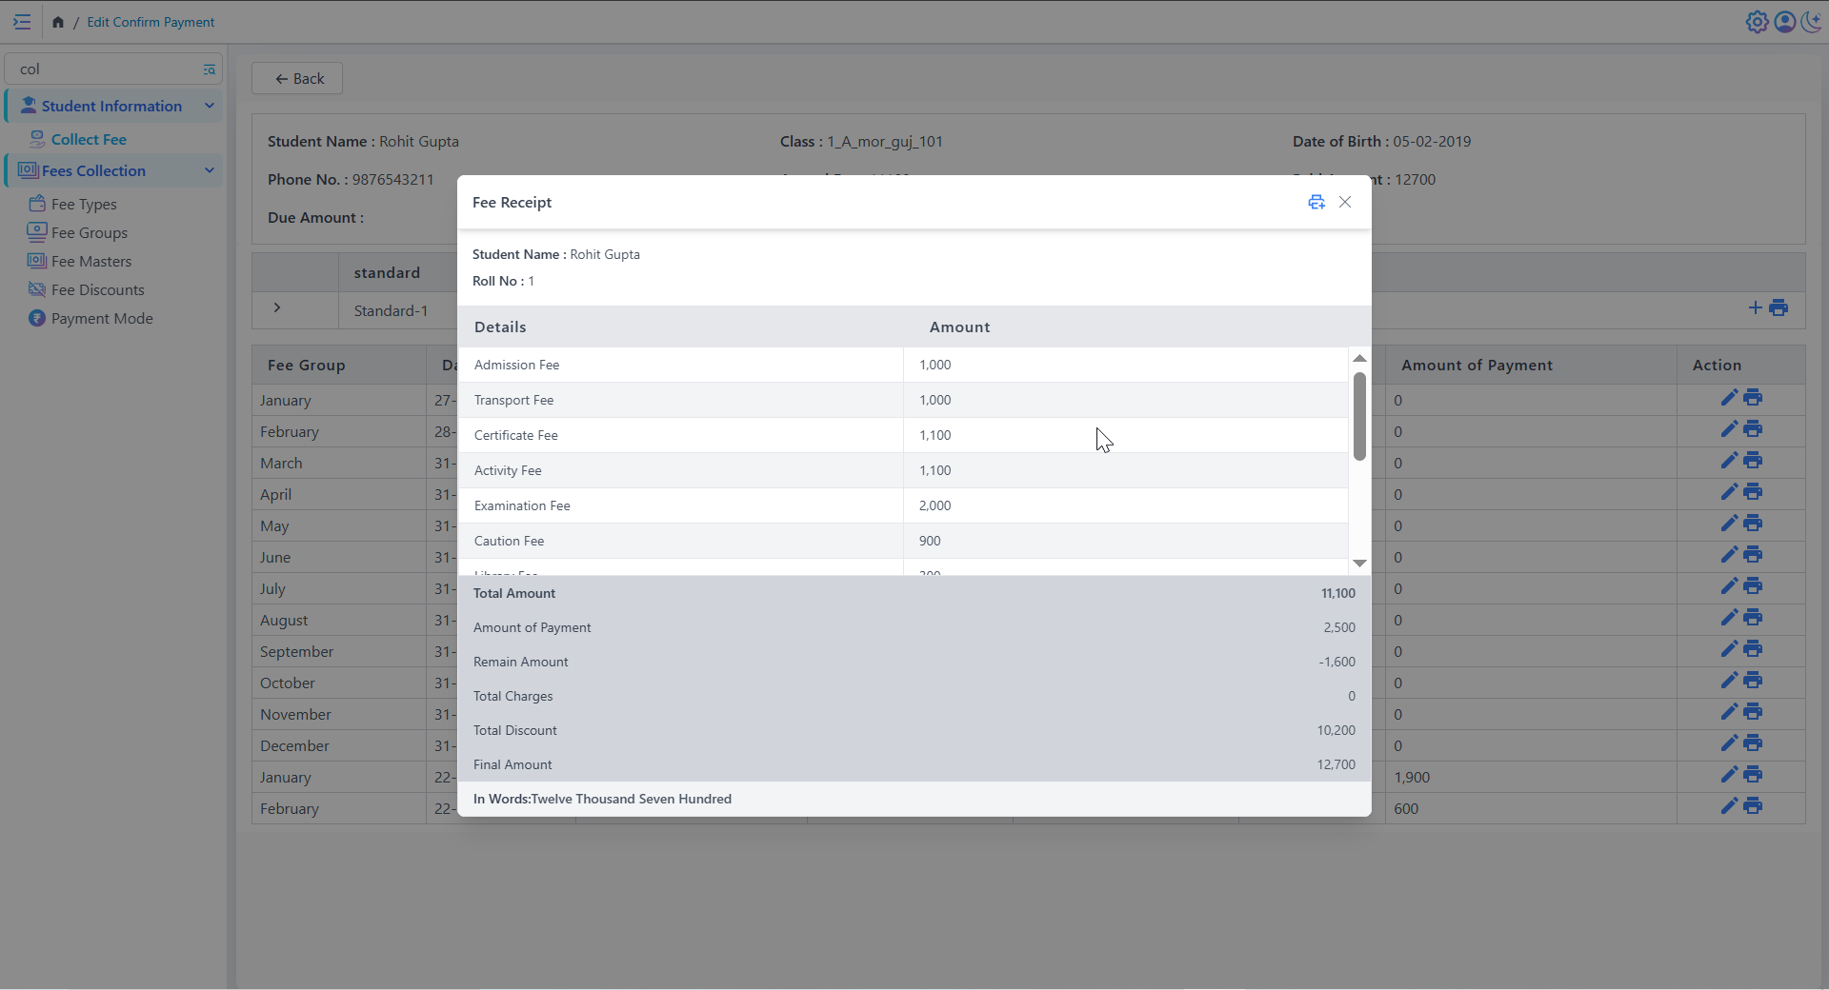This screenshot has width=1829, height=990.
Task: Collapse the Student Information section
Action: 209,106
